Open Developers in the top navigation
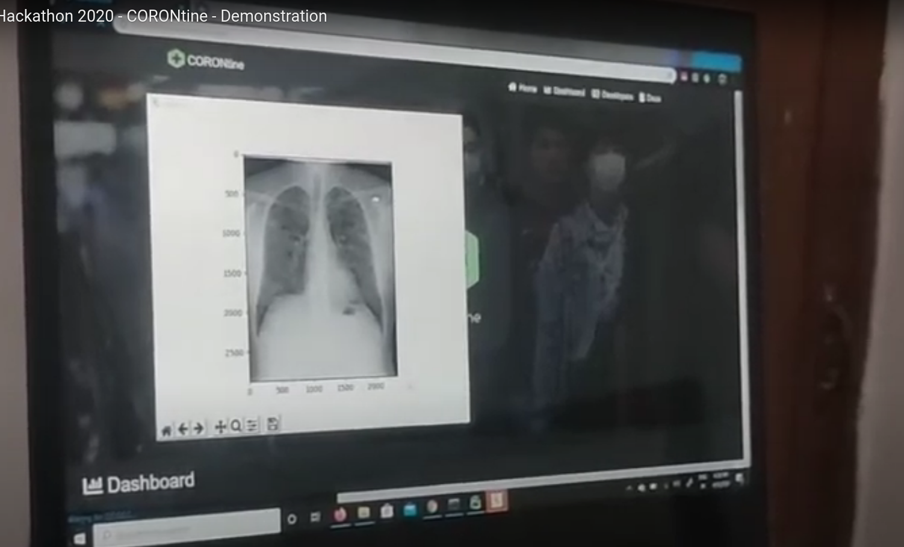 coord(612,95)
